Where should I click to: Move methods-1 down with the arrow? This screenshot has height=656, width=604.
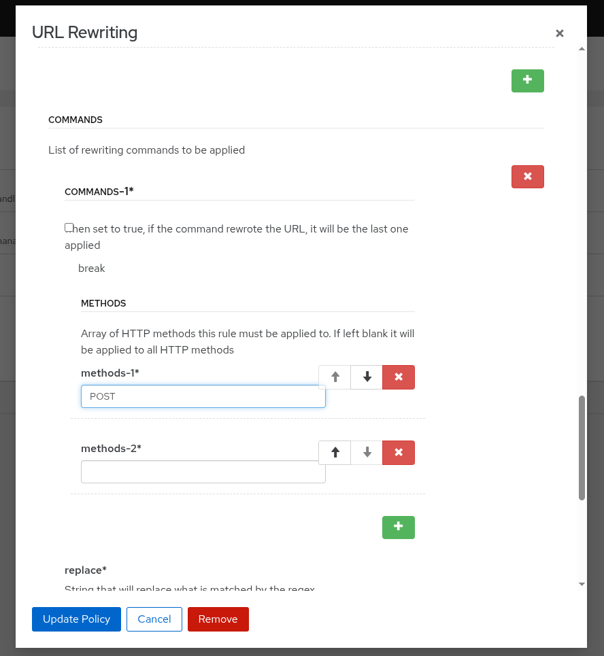[367, 377]
